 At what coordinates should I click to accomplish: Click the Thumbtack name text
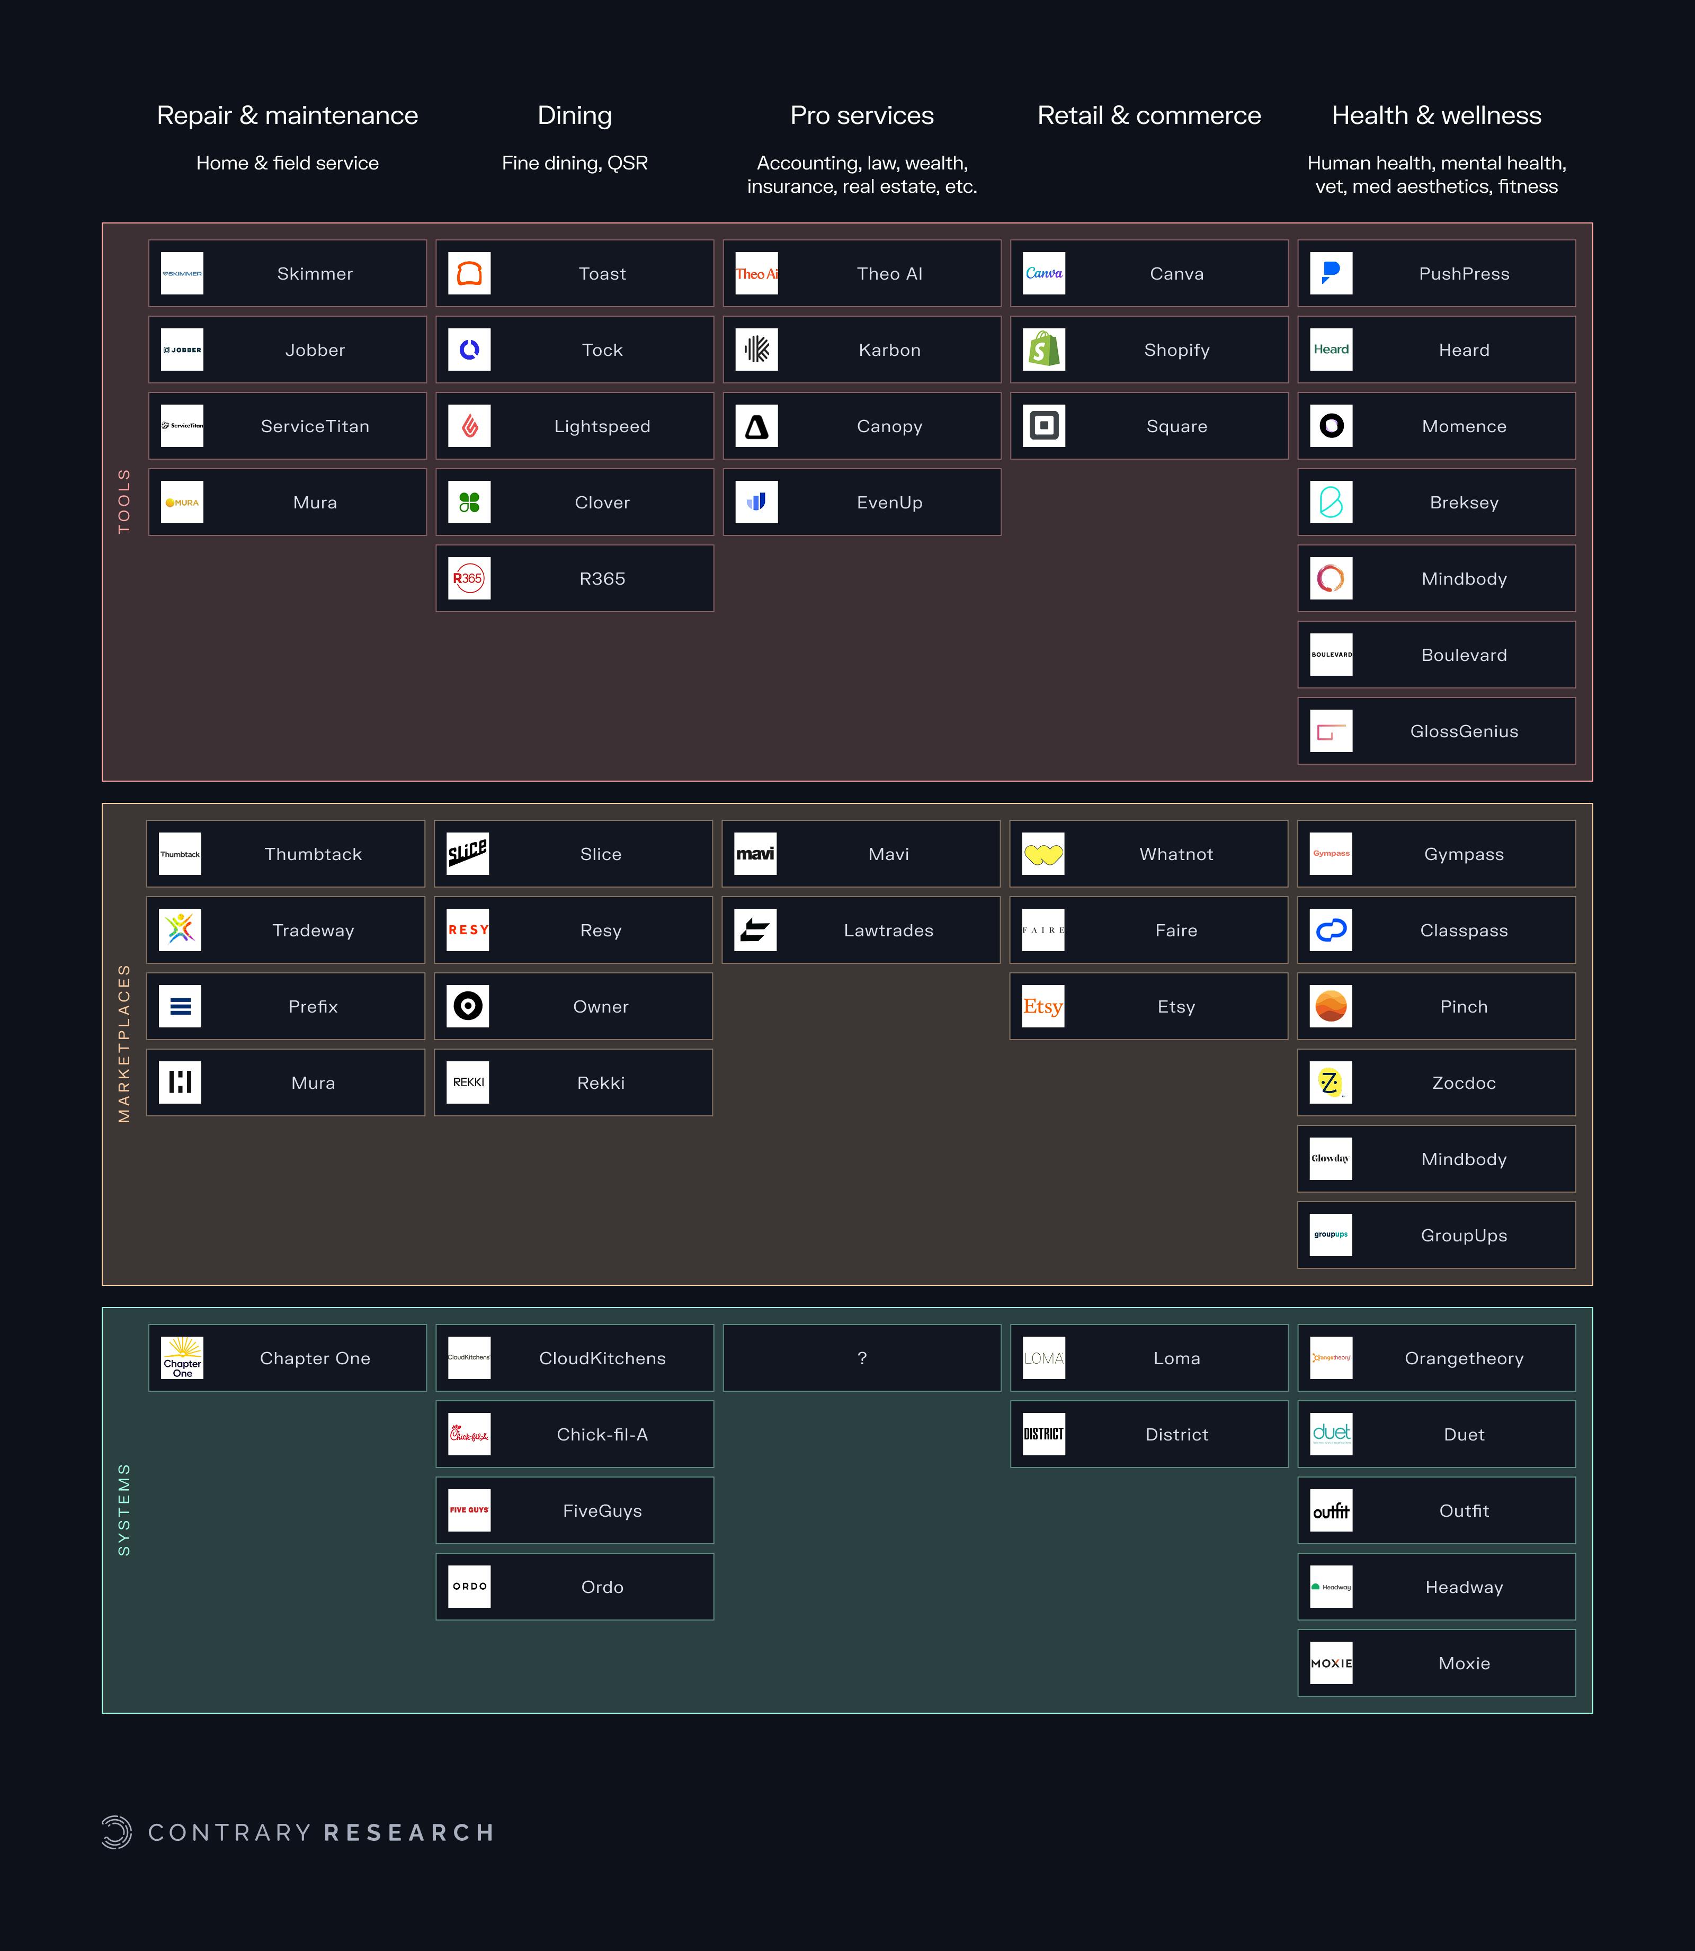[x=313, y=854]
